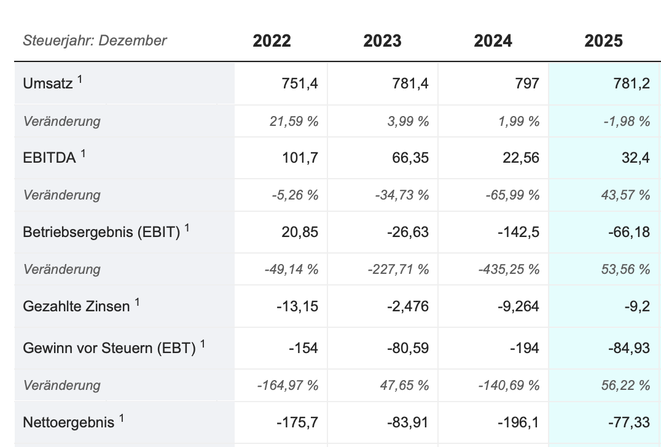
Task: Click the Gewinn vor Steuern (EBT) label
Action: pos(109,348)
